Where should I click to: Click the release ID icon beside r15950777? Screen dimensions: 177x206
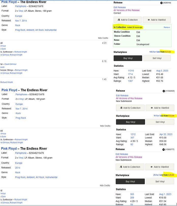click(164, 150)
